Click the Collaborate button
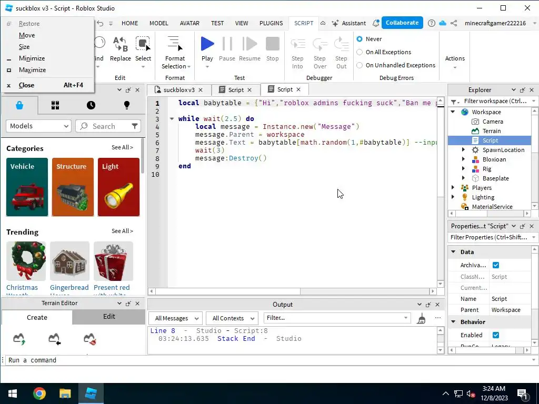Screen dimensions: 539x404 coord(402,23)
